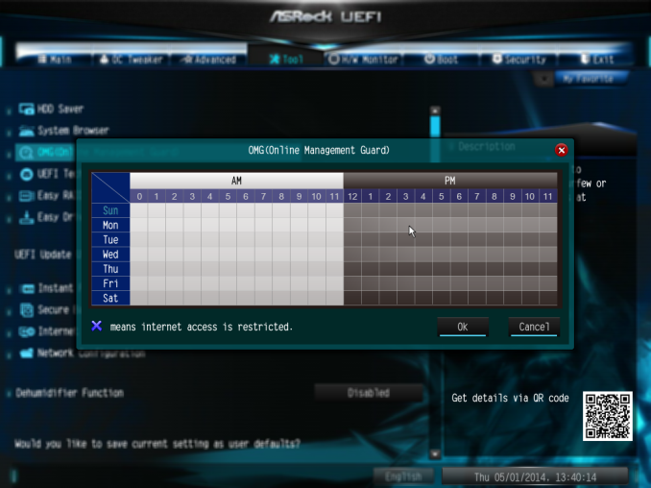Open the Dehumidifier Function Disabled dropdown

pos(369,393)
